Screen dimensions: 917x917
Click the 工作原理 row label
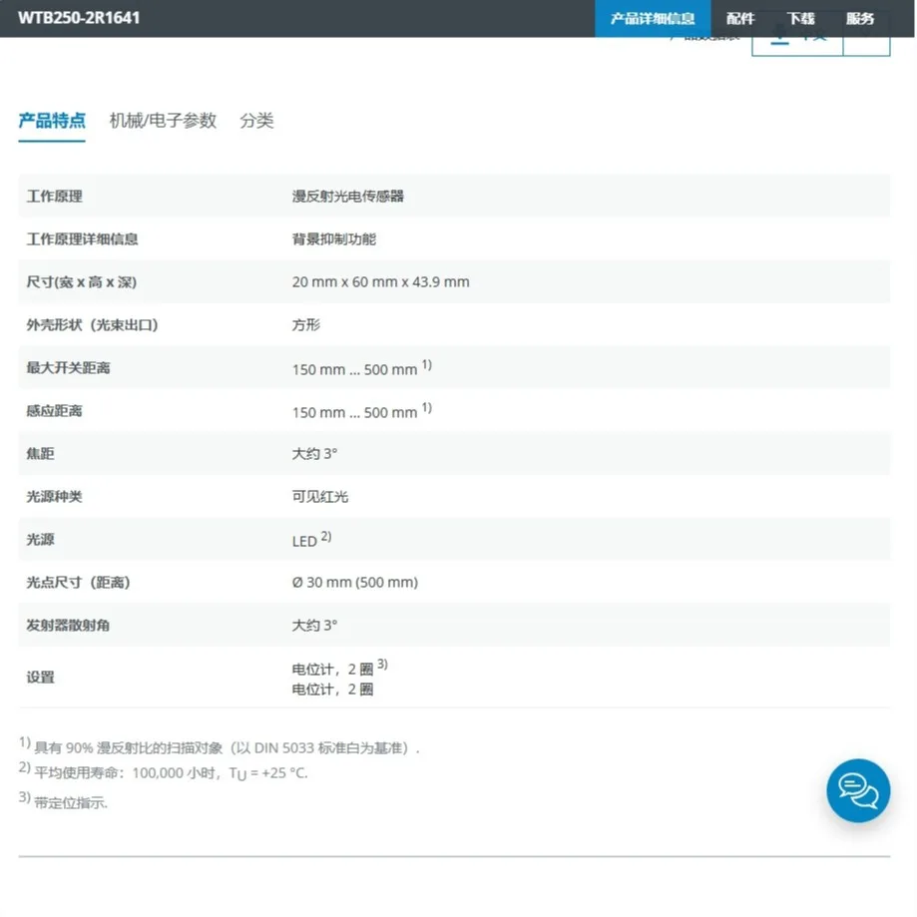coord(55,196)
